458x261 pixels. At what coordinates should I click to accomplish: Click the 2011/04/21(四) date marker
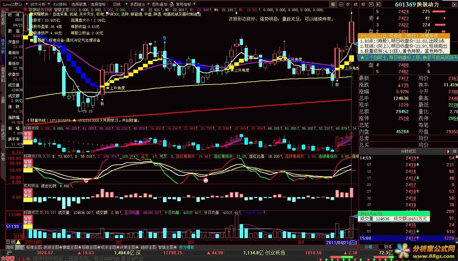click(342, 242)
